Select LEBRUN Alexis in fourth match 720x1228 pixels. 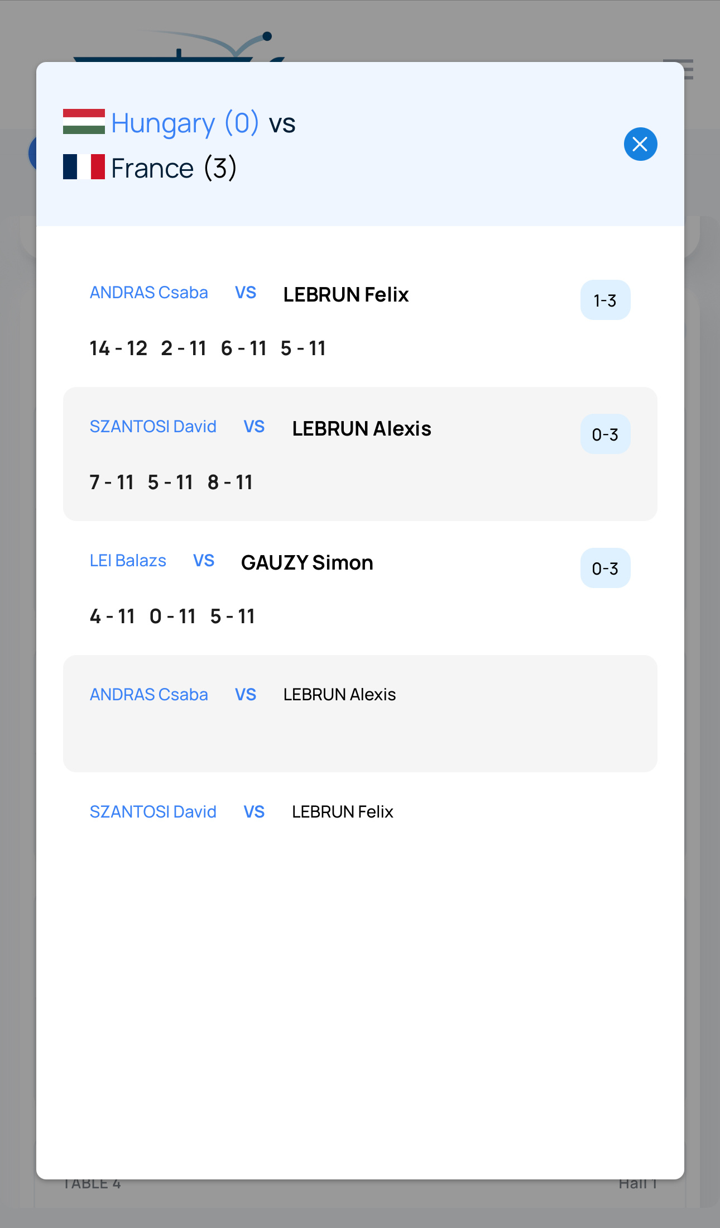(x=339, y=695)
